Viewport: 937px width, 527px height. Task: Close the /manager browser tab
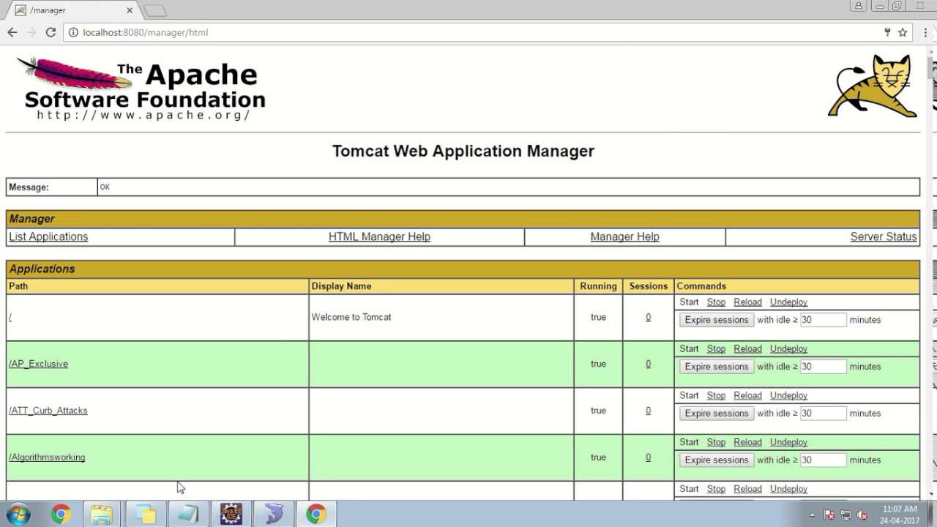130,10
